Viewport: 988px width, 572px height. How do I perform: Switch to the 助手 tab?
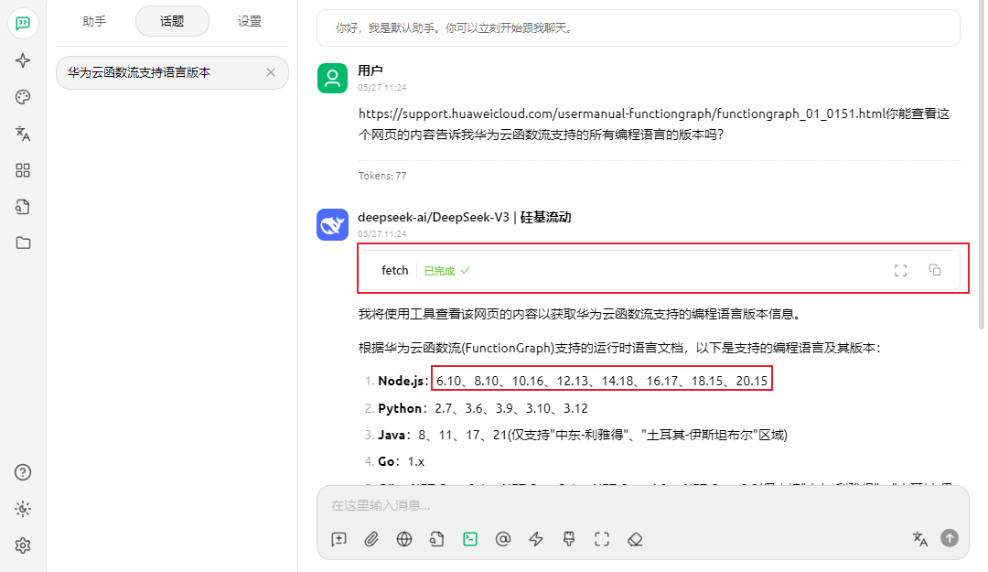94,21
